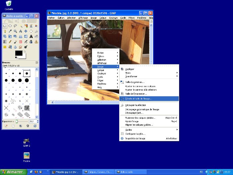Expand the Guides submenu

pyautogui.click(x=149, y=130)
